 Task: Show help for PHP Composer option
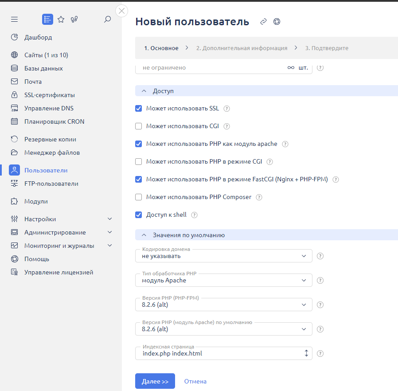[x=259, y=197]
